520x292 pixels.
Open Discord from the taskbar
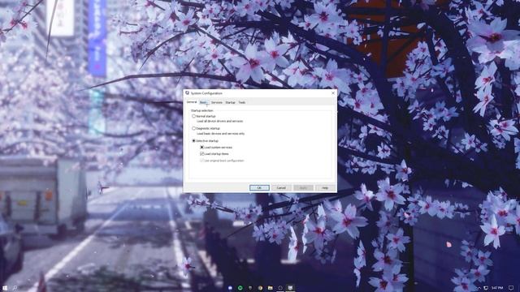230,288
